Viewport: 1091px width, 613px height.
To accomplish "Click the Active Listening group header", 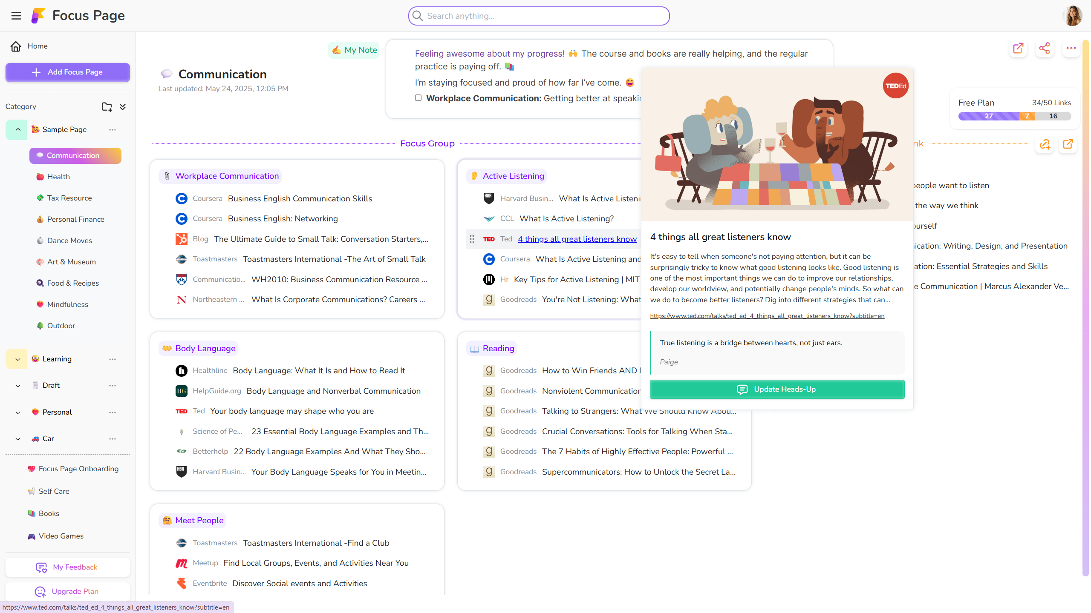I will click(507, 176).
